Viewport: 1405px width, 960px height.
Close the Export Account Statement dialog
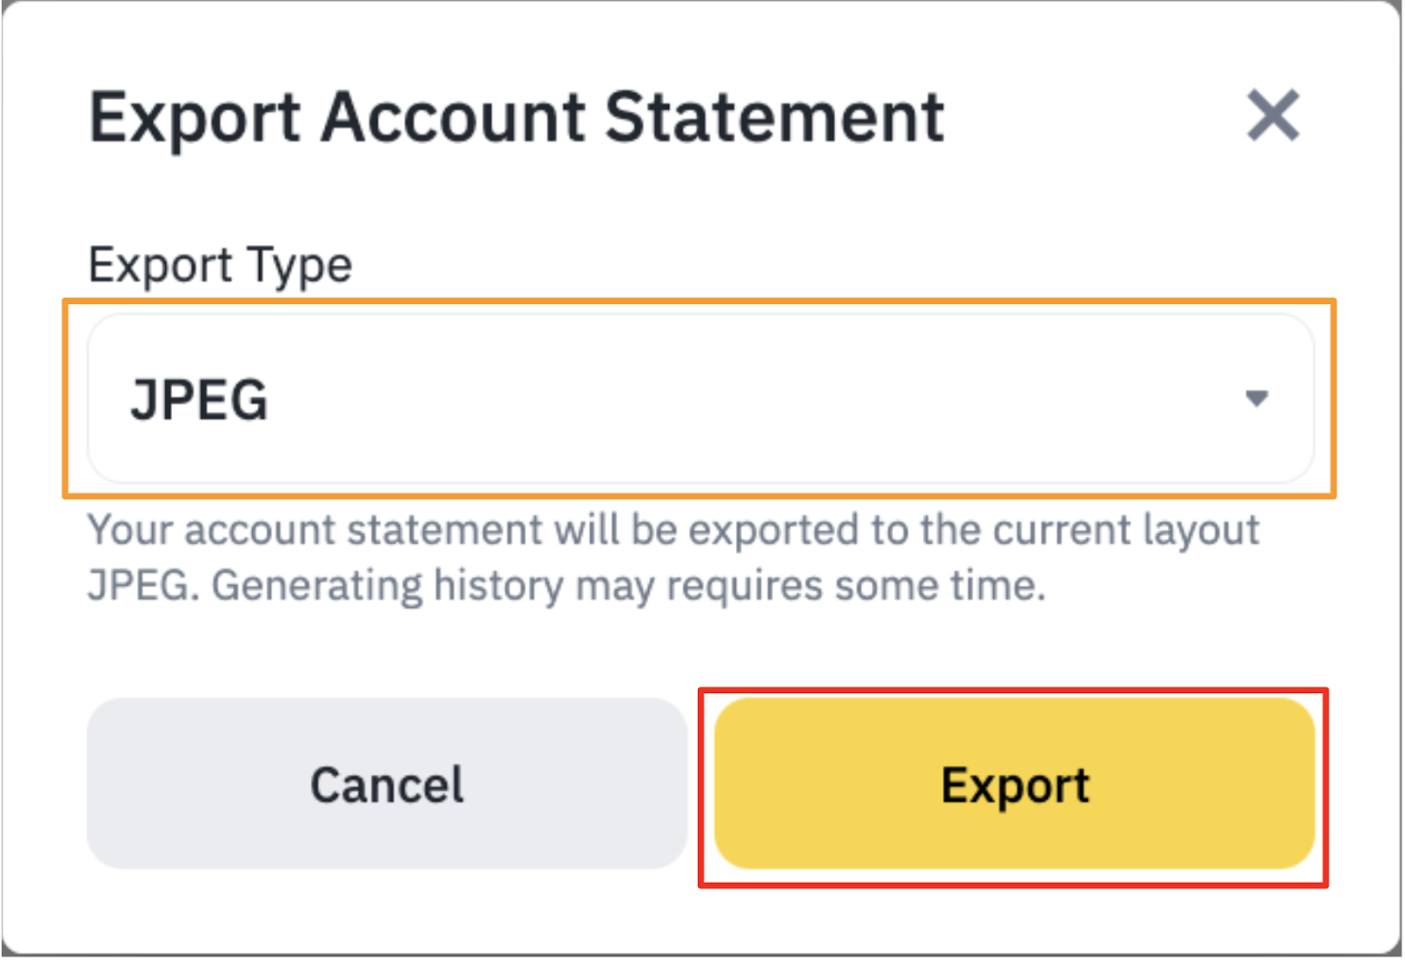tap(1272, 115)
